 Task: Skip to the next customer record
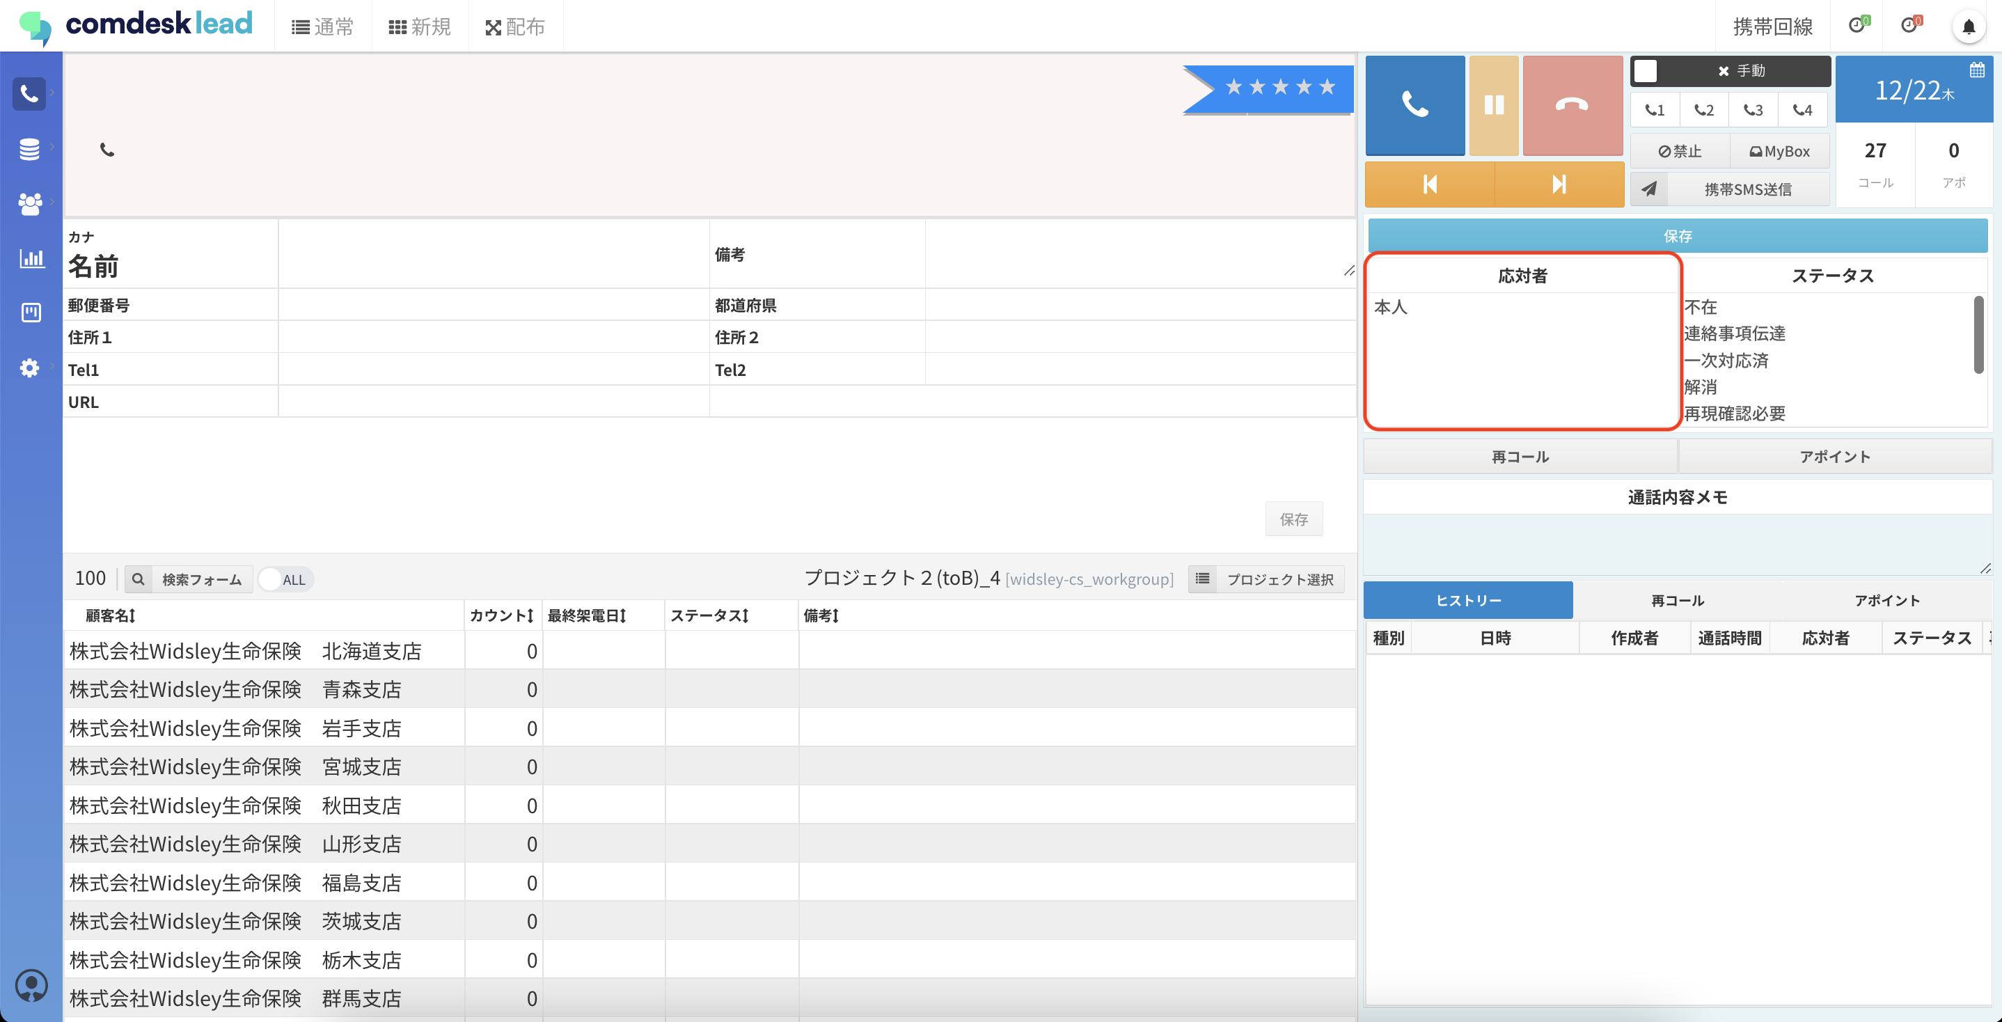pyautogui.click(x=1559, y=184)
